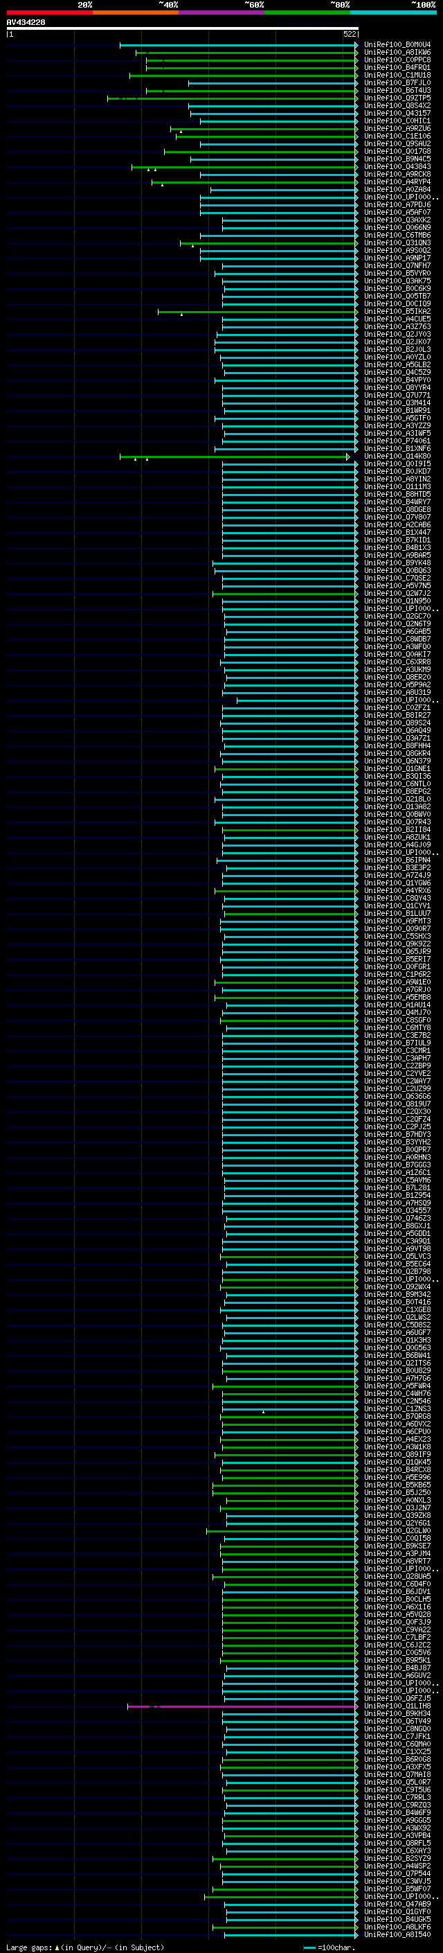Click the cyan ~100% identity legend bar
Screen dimensions: 443x1953
click(x=393, y=12)
